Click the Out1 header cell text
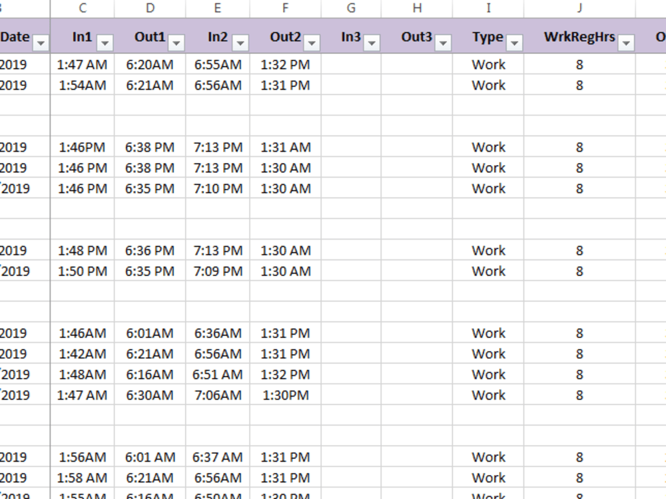This screenshot has width=666, height=499. click(149, 37)
